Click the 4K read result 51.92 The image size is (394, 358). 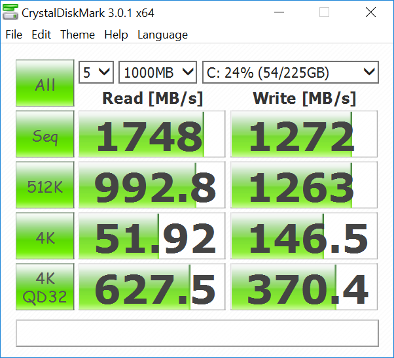point(152,236)
